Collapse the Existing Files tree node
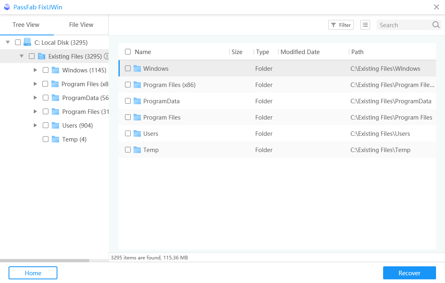This screenshot has height=283, width=445. tap(22, 56)
